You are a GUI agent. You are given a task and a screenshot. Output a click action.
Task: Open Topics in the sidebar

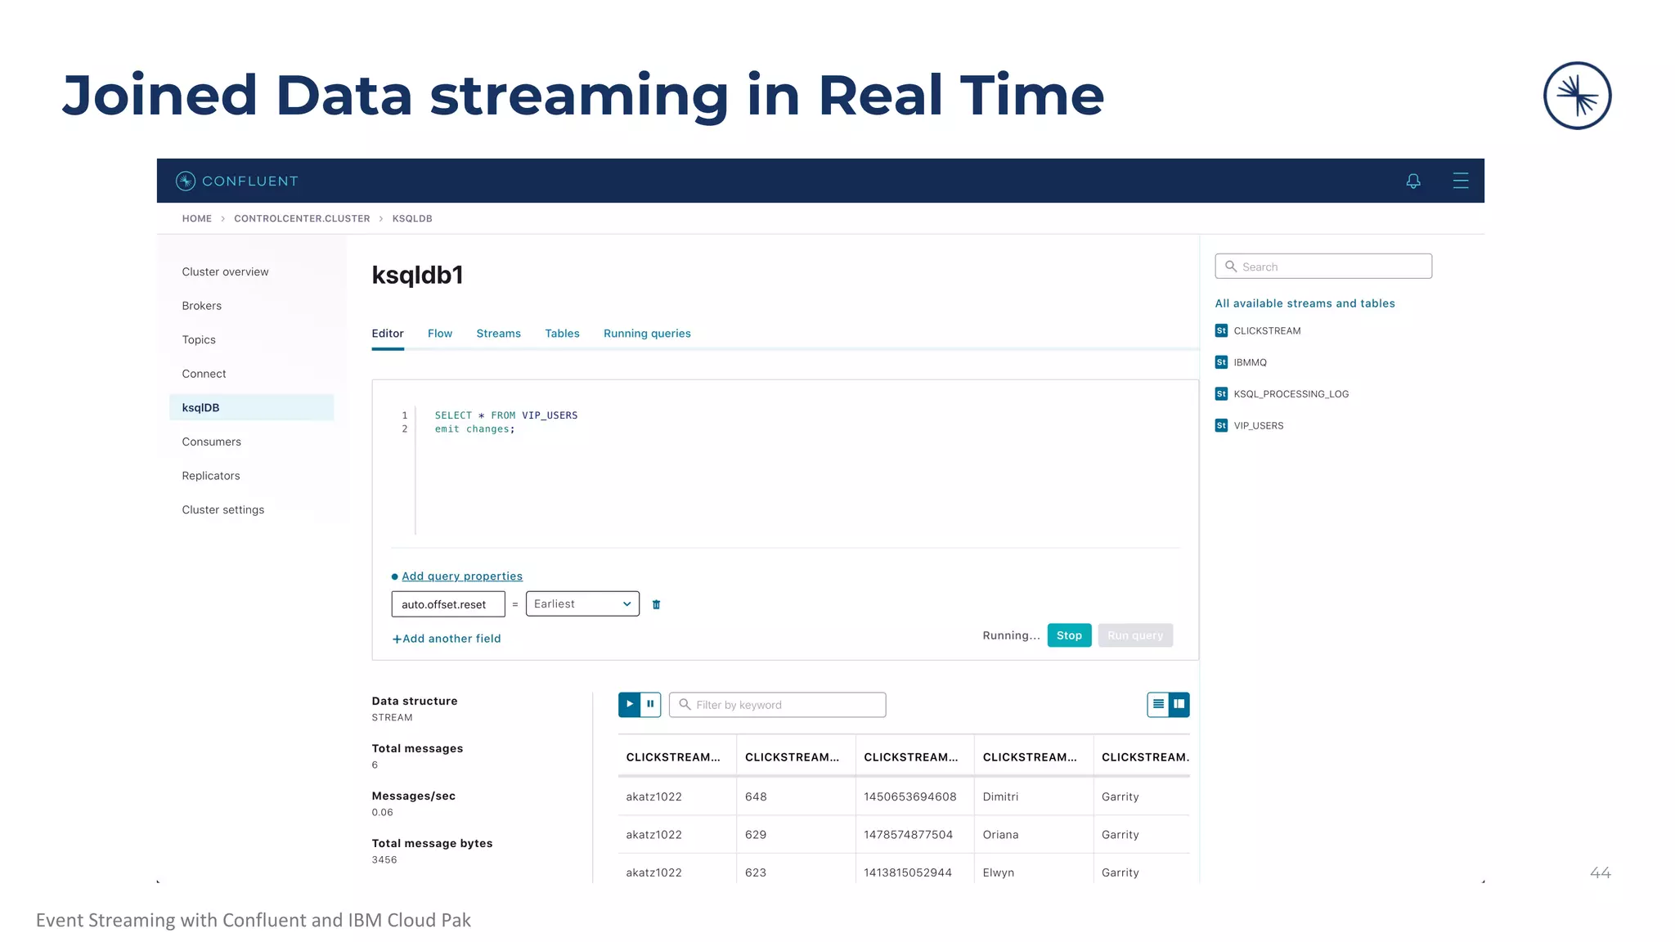pos(199,339)
